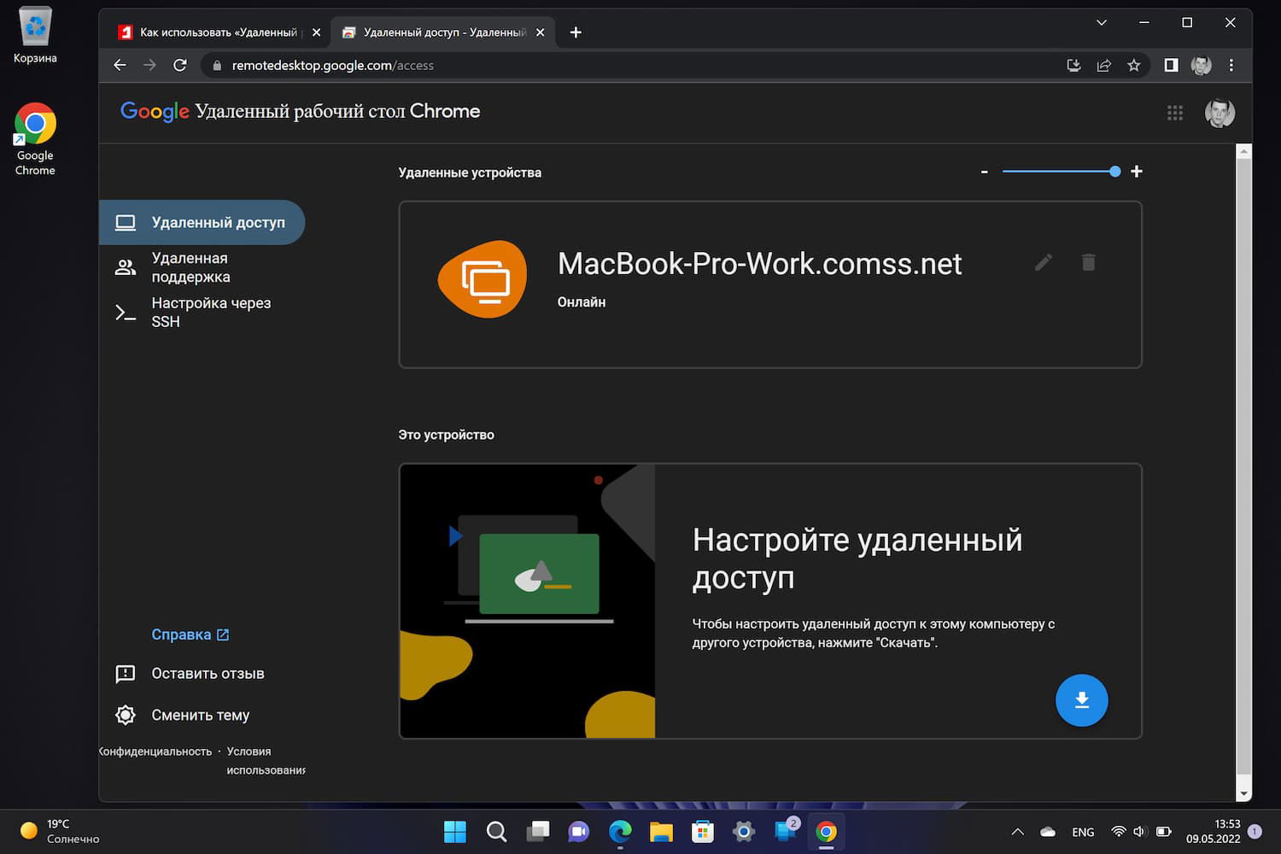Click the Оставить отзыв feedback icon
Image resolution: width=1281 pixels, height=854 pixels.
click(x=126, y=674)
